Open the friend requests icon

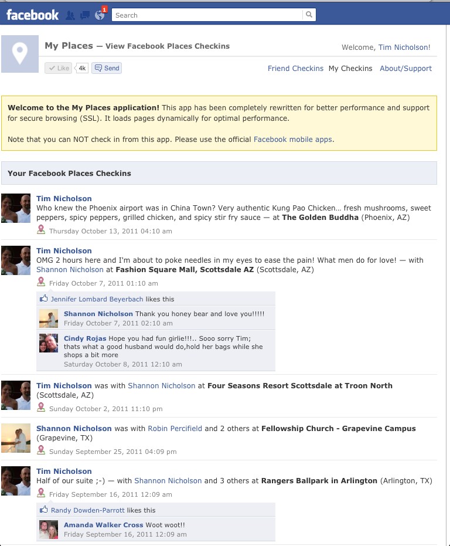[x=70, y=15]
